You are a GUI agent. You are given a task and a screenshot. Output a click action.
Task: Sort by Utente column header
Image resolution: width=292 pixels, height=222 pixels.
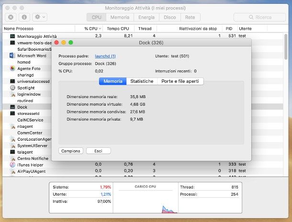(252, 29)
